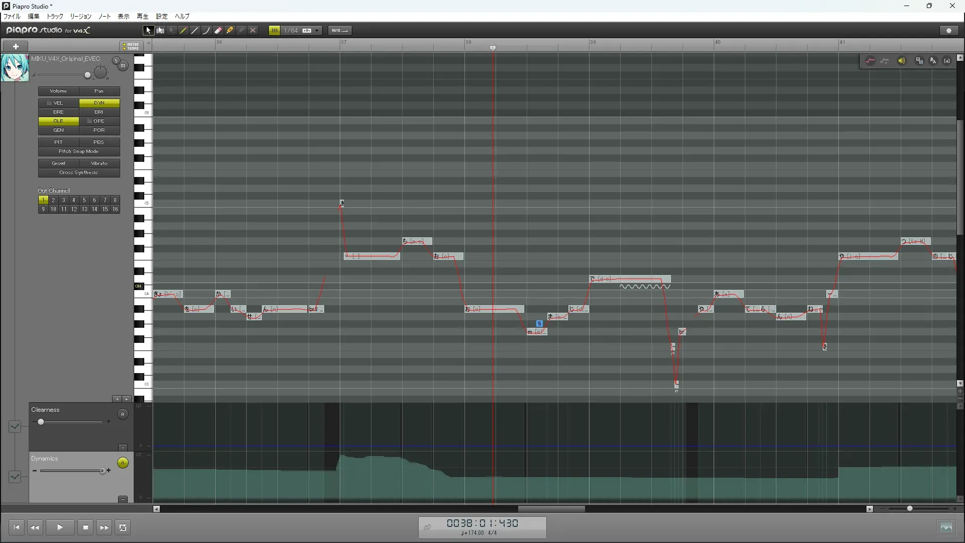The image size is (965, 543).
Task: Select the eraser tool
Action: click(x=218, y=31)
